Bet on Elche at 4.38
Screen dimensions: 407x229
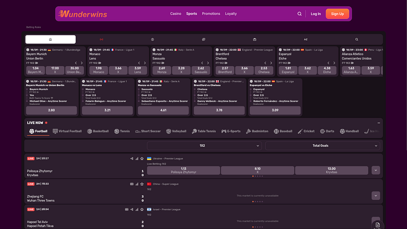pos(327,70)
